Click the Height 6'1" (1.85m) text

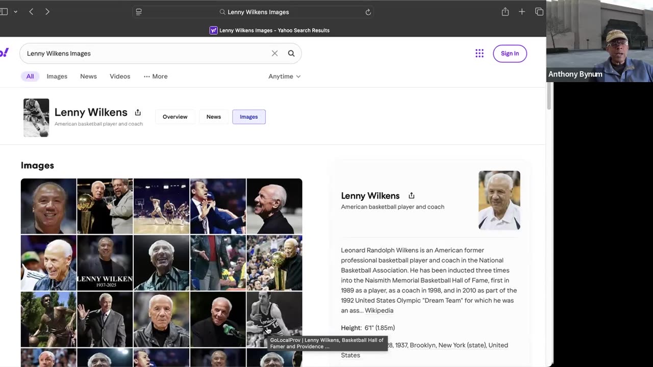tap(368, 328)
